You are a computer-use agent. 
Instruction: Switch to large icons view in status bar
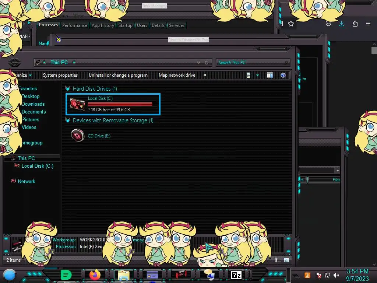[286, 260]
